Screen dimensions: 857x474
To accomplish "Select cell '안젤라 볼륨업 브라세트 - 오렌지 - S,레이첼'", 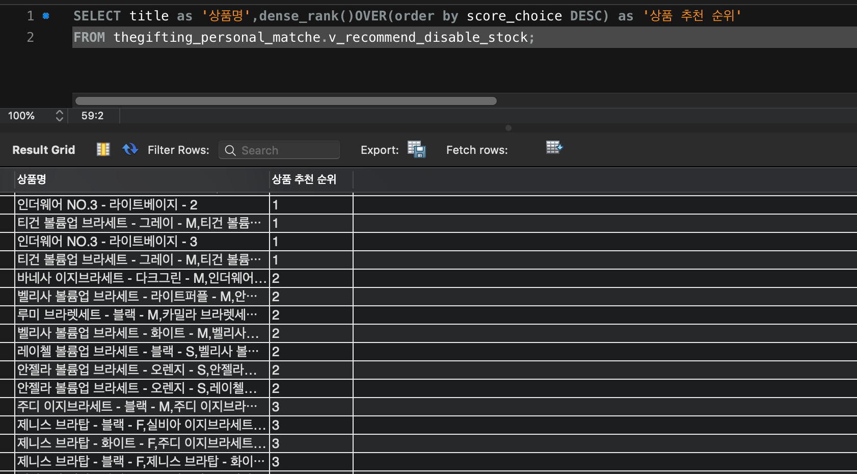I will 142,388.
